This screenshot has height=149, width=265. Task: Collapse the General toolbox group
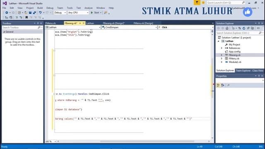(x=4, y=32)
